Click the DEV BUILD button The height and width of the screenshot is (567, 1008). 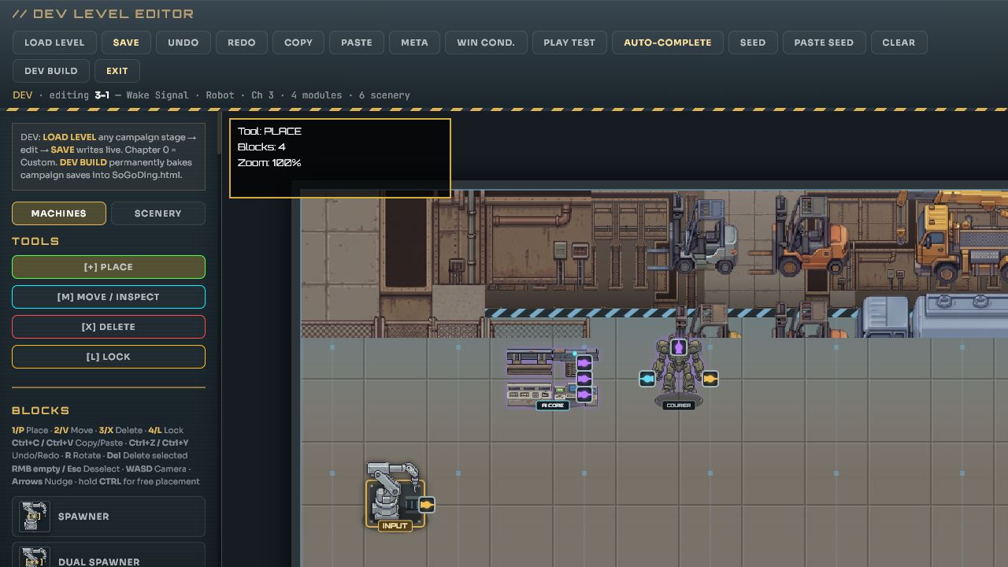(51, 71)
